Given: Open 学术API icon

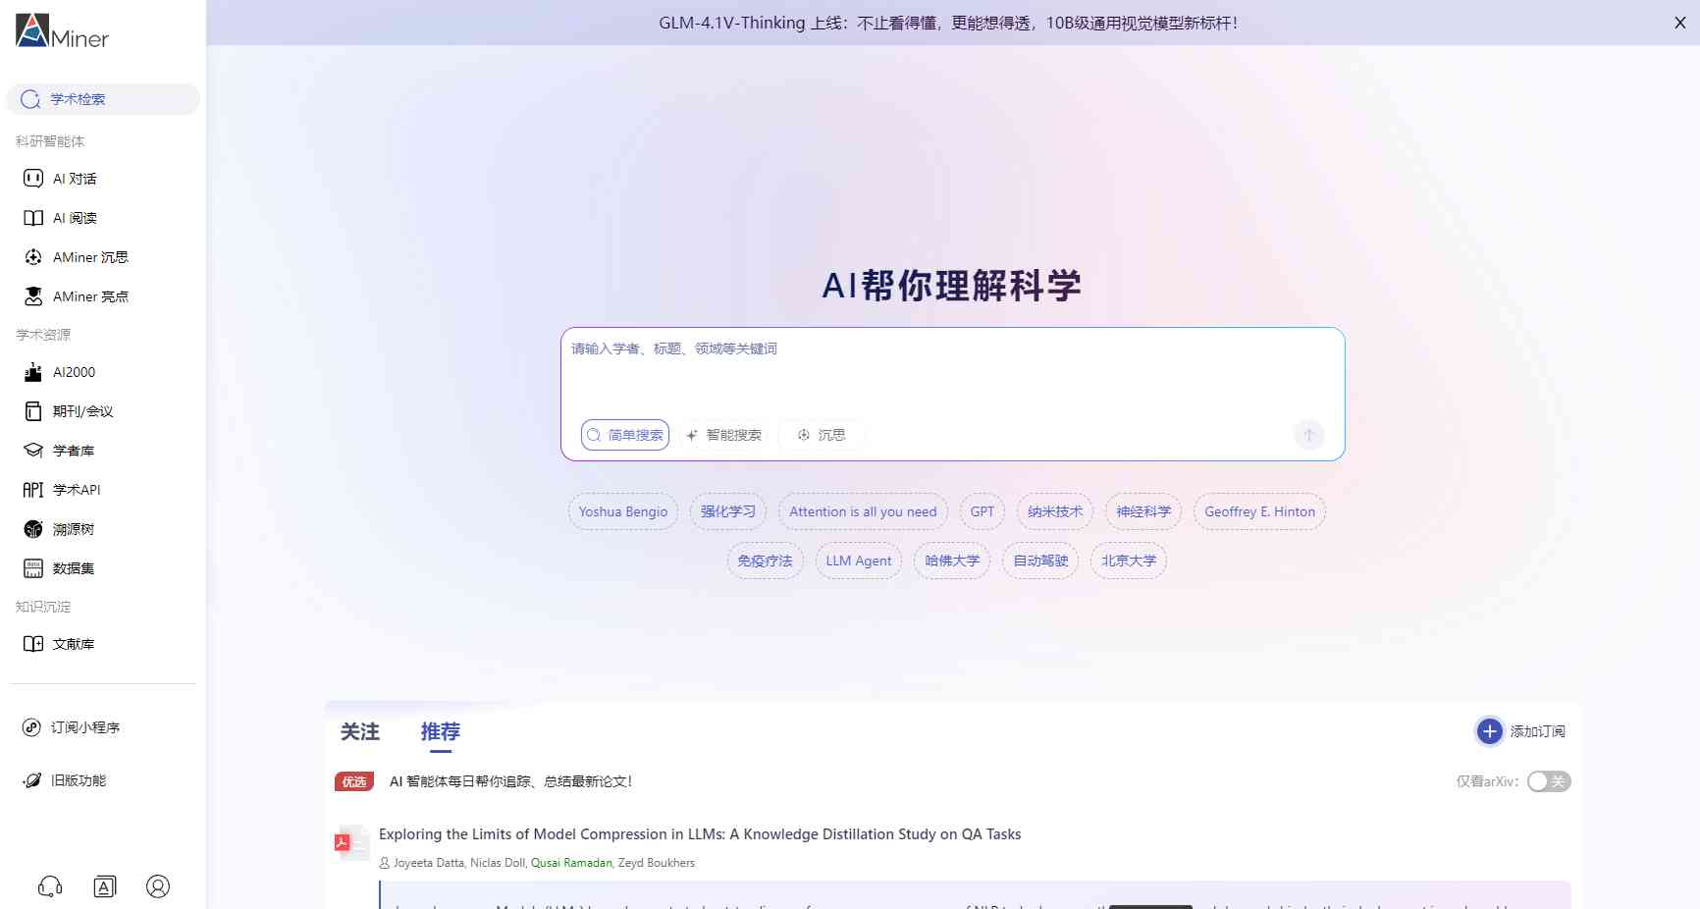Looking at the screenshot, I should click(x=33, y=490).
